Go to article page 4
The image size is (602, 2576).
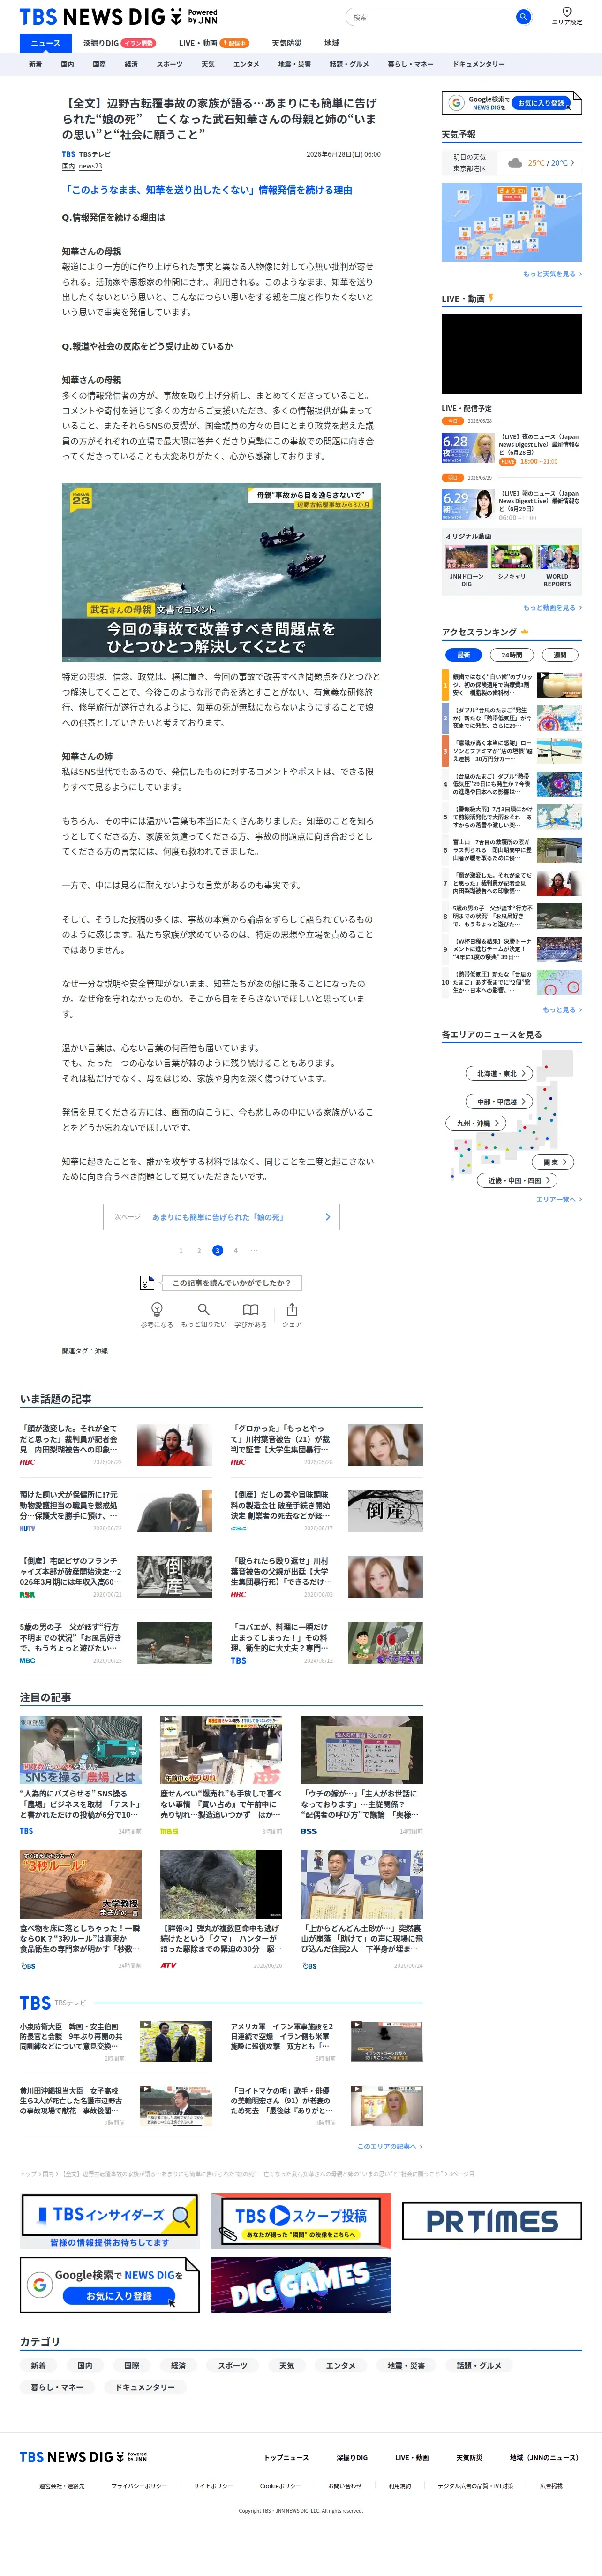236,1250
